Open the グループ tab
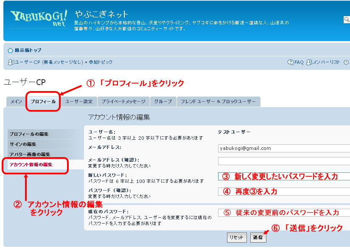350x249 pixels. (x=163, y=102)
